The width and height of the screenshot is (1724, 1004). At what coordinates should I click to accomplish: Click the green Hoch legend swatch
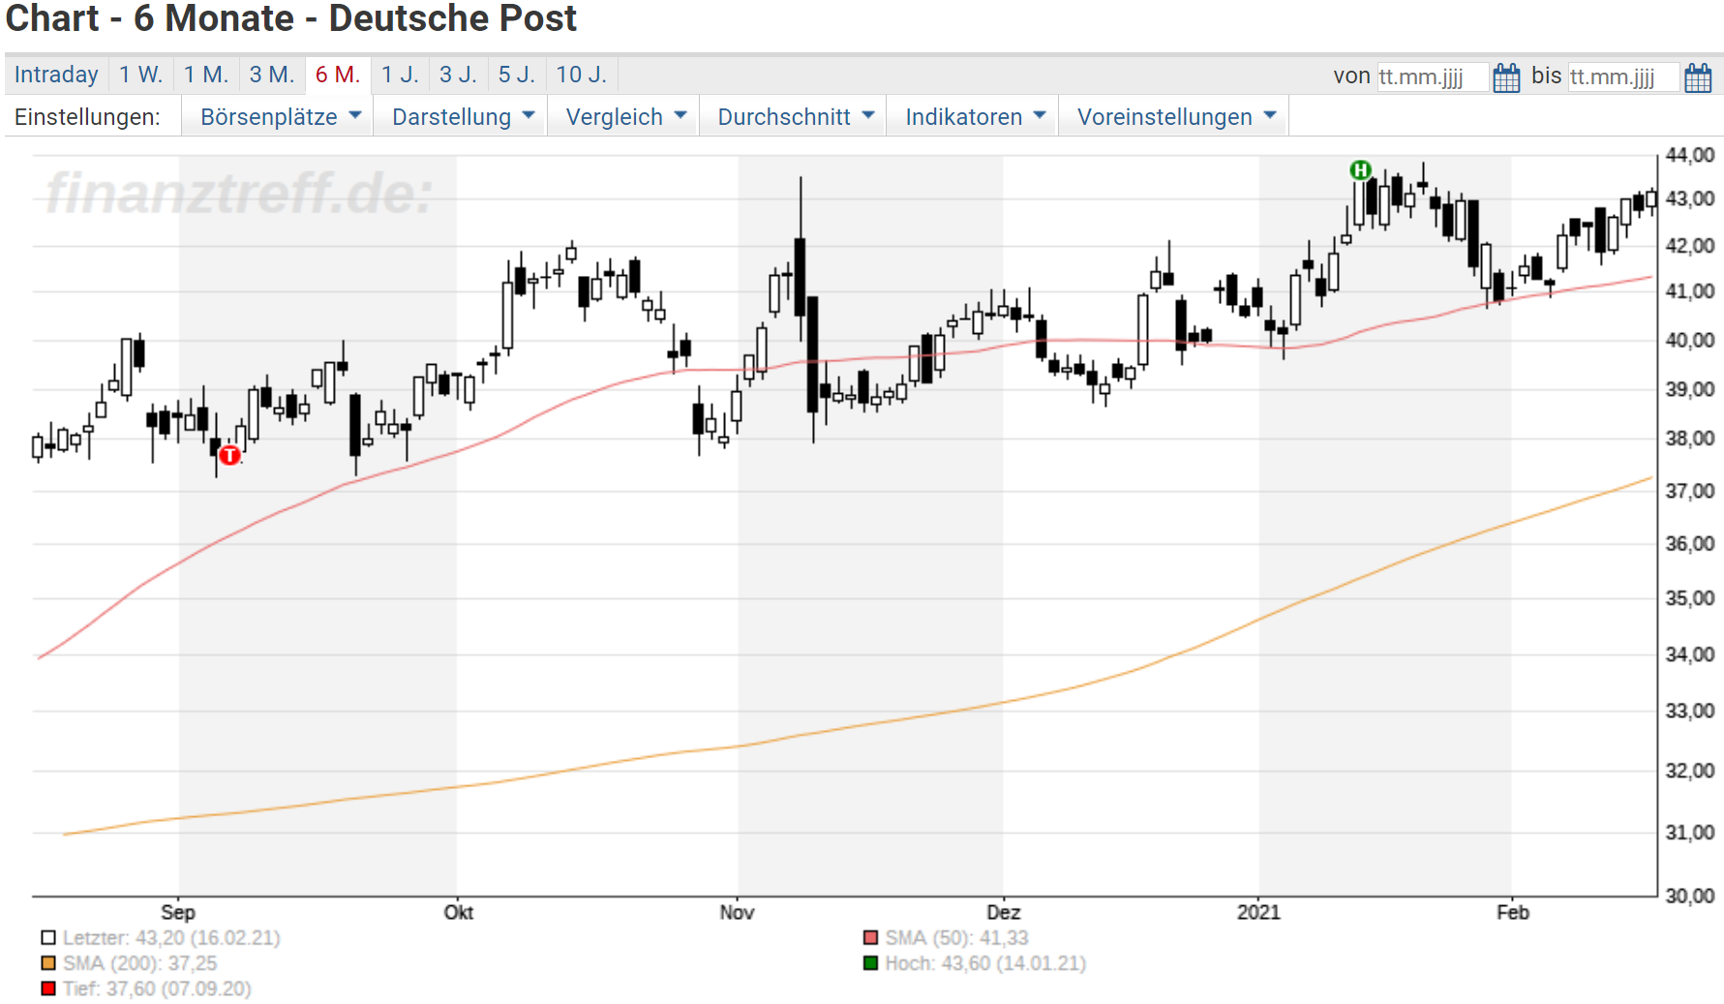tap(870, 963)
